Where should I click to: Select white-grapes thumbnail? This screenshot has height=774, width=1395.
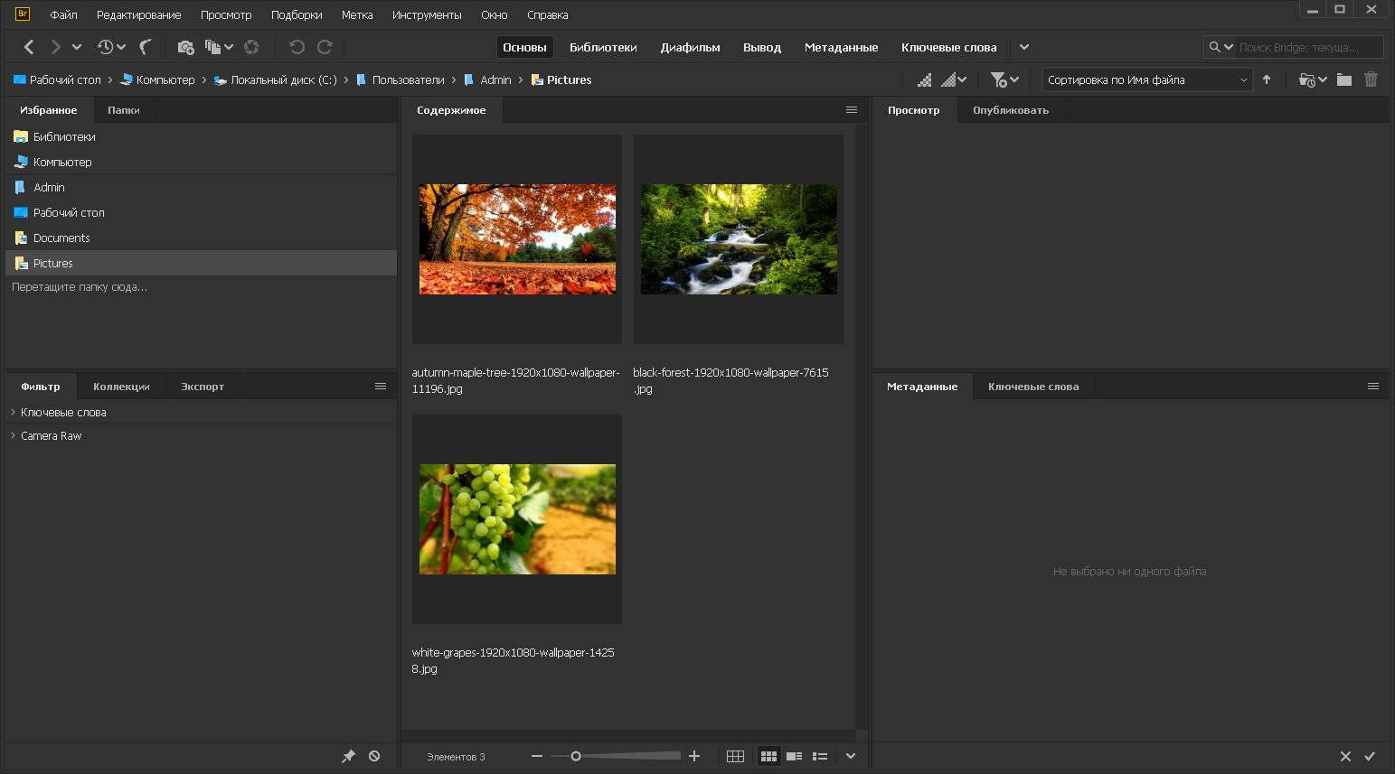click(517, 519)
